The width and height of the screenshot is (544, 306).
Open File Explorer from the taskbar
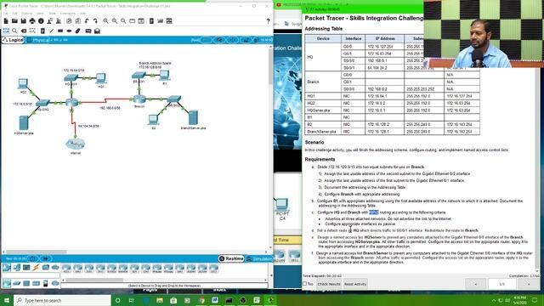pos(160,300)
